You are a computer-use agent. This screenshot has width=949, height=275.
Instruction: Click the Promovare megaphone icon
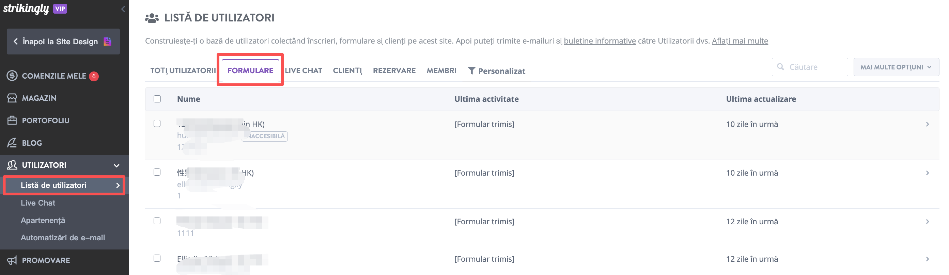tap(12, 260)
